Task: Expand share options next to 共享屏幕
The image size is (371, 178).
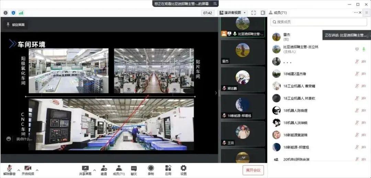Action: click(x=94, y=170)
